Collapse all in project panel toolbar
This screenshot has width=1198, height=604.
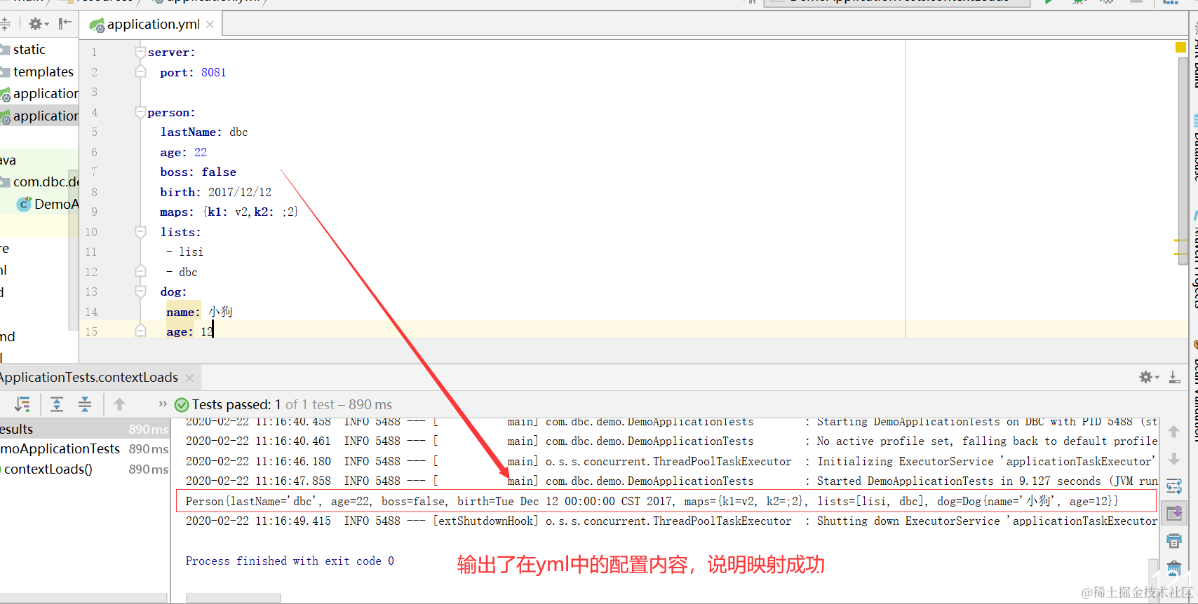4,24
